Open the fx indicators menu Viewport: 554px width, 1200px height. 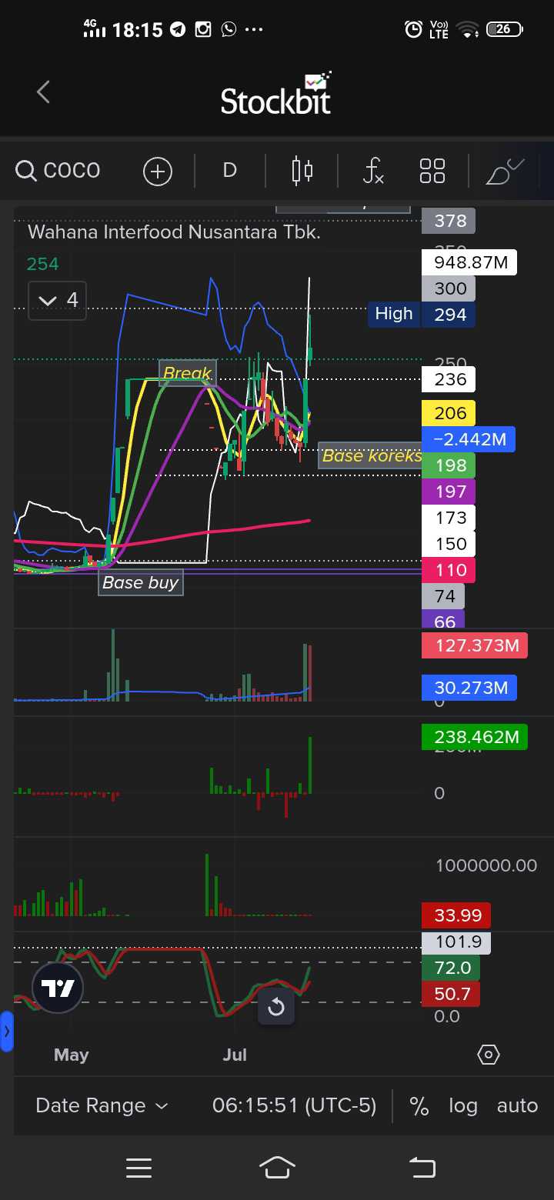373,170
